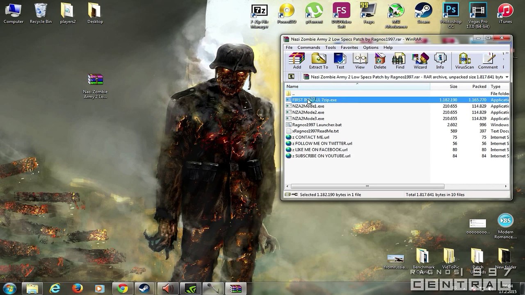Select NZA2Mode1.exe in the archive
Screen dimensions: 525x295
pos(397,106)
